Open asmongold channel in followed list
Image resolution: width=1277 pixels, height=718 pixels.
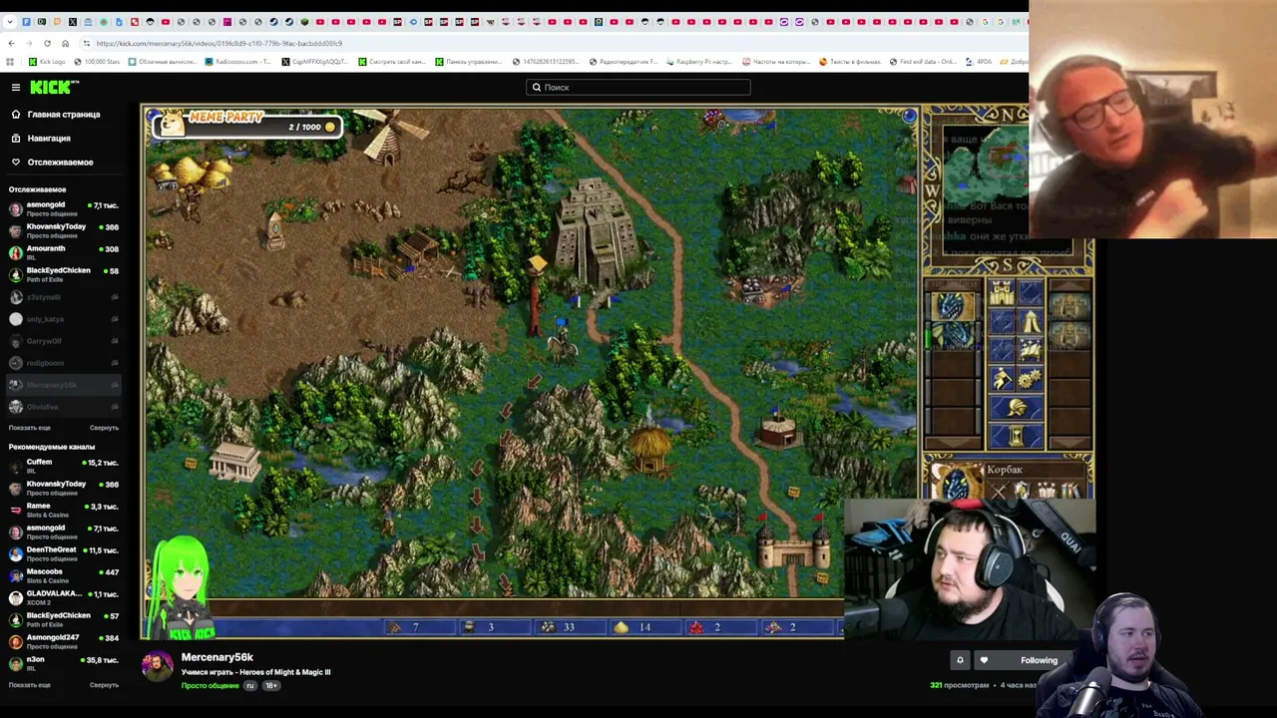click(x=64, y=208)
